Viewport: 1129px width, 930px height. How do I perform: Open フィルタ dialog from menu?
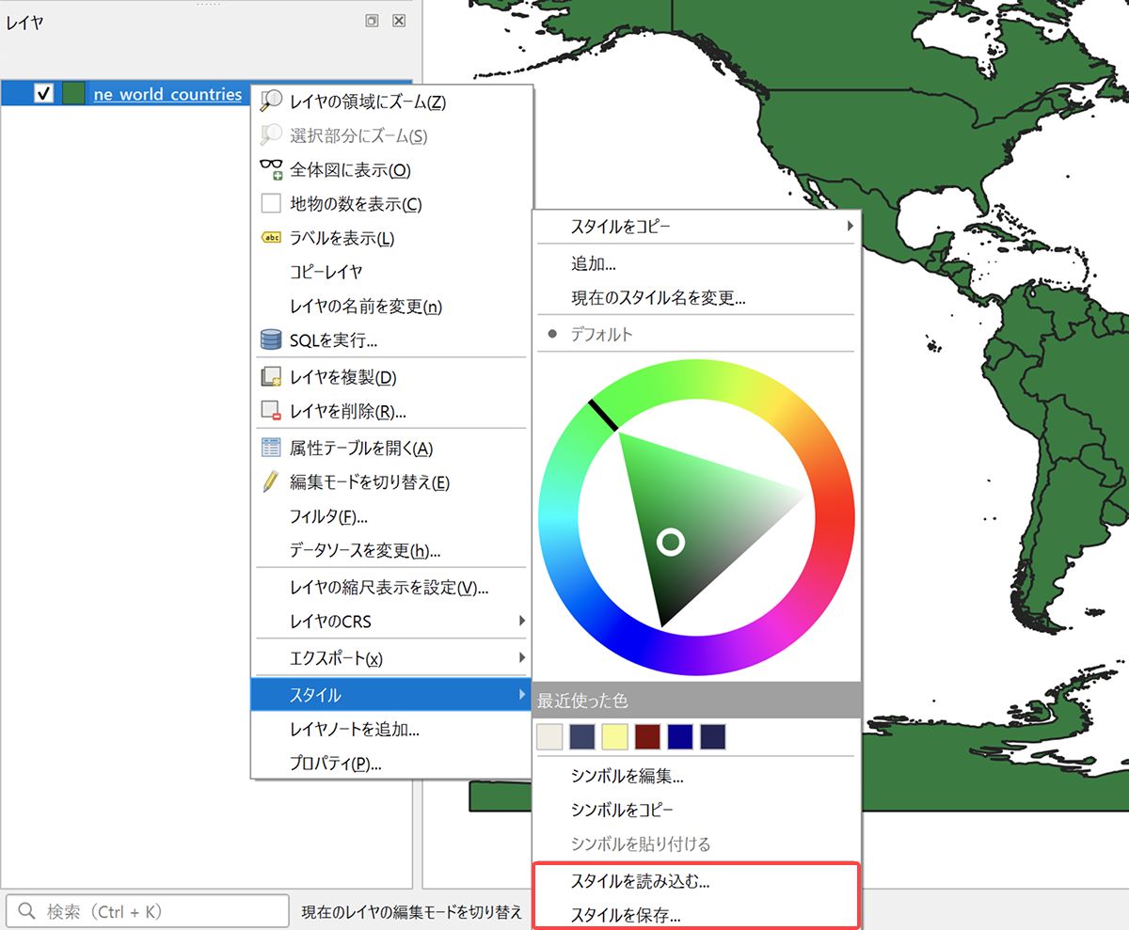point(328,516)
